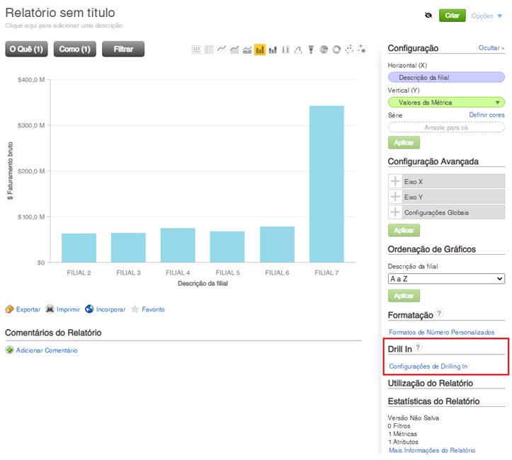The image size is (512, 460).
Task: Click the Imprimir printer icon
Action: [50, 309]
